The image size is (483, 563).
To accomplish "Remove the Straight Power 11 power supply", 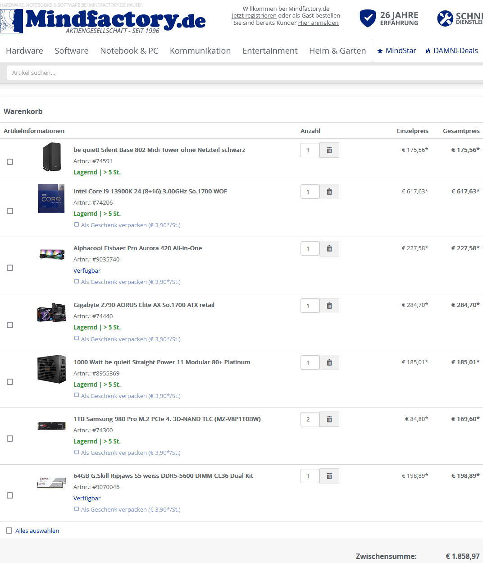I will tap(329, 362).
